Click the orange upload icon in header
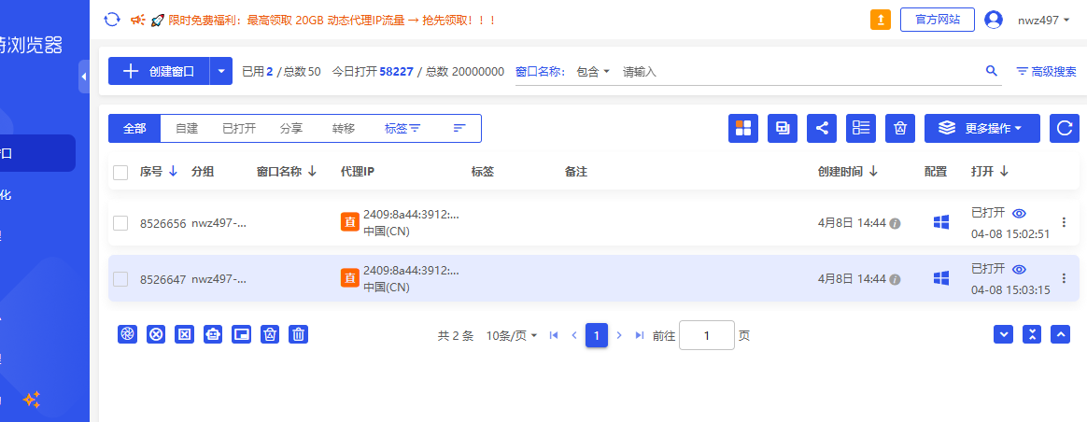 coord(881,20)
